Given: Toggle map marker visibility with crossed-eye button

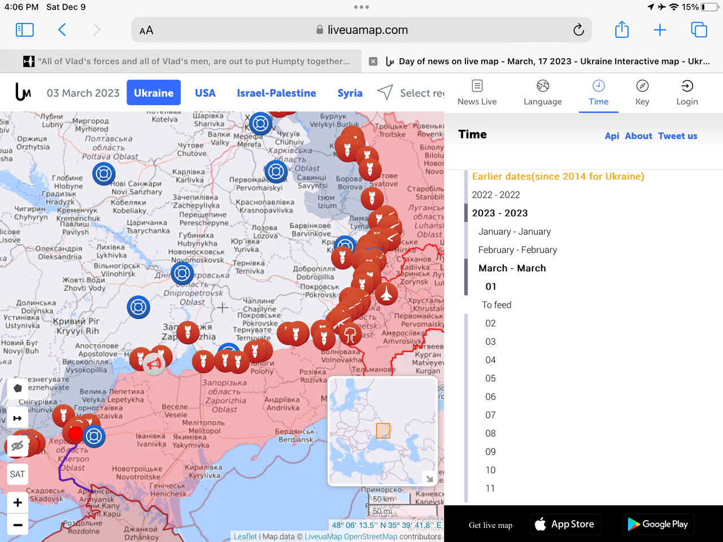Looking at the screenshot, I should pos(18,446).
